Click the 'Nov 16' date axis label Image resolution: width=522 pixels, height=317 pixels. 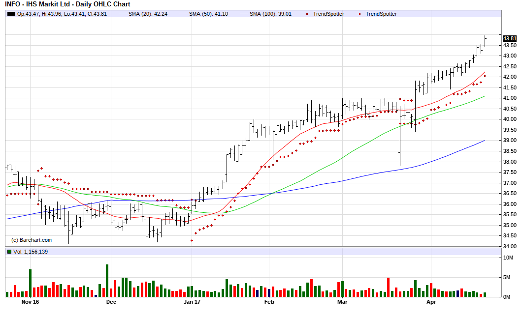point(30,302)
